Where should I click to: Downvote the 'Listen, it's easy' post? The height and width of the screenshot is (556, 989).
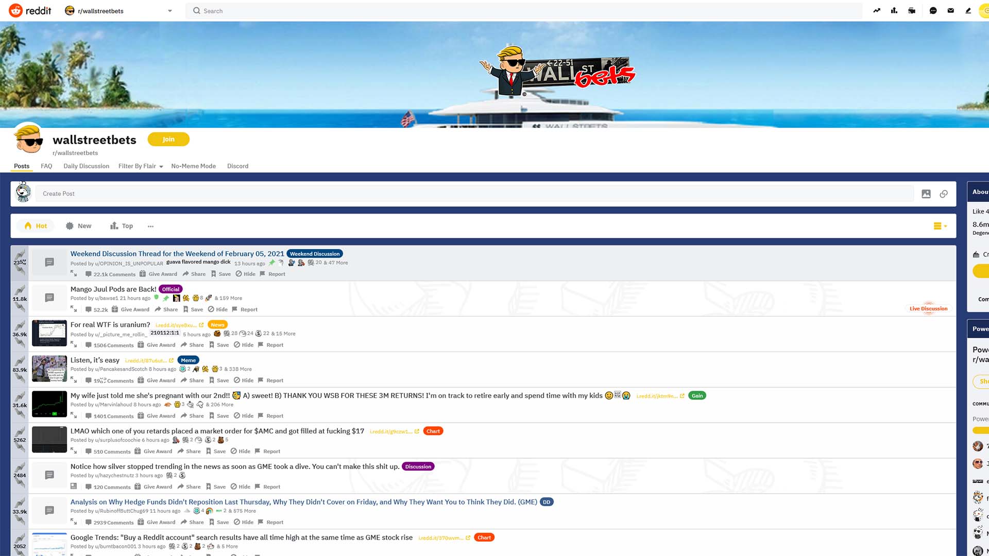point(20,378)
